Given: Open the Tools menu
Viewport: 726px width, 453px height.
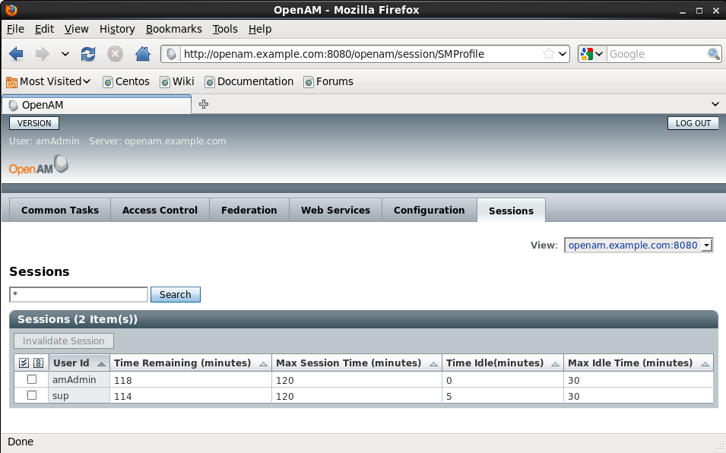Looking at the screenshot, I should click(225, 29).
